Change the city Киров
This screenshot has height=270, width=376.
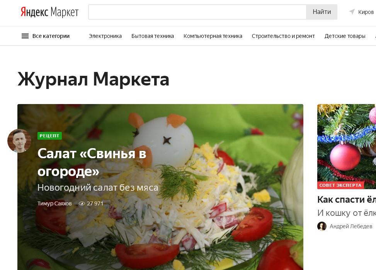point(366,12)
